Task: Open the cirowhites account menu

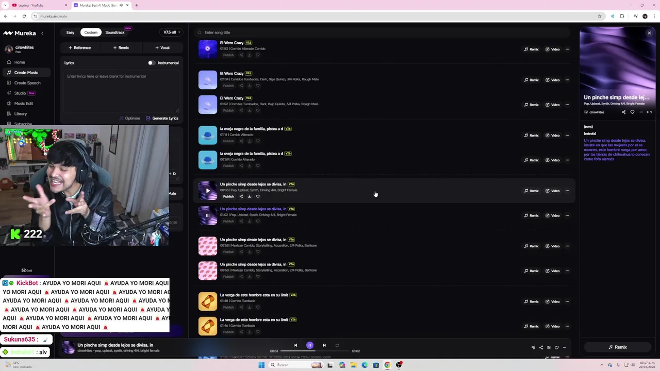Action: pyautogui.click(x=21, y=49)
